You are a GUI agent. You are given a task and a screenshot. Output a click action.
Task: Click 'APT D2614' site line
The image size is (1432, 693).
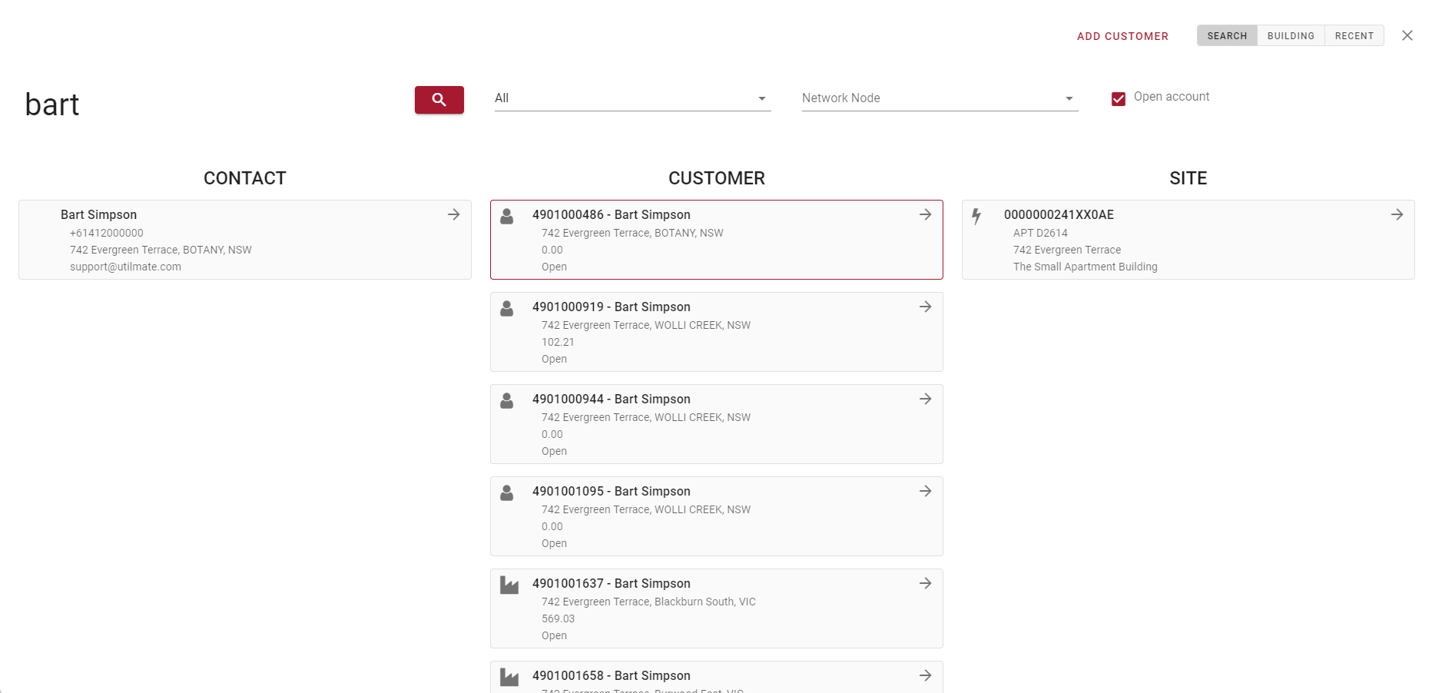tap(1040, 233)
